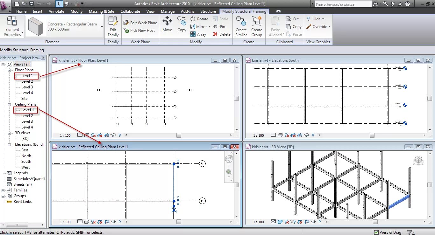The height and width of the screenshot is (235, 435).
Task: Toggle model graphics style in Floor Plan view bar
Action: (x=87, y=135)
